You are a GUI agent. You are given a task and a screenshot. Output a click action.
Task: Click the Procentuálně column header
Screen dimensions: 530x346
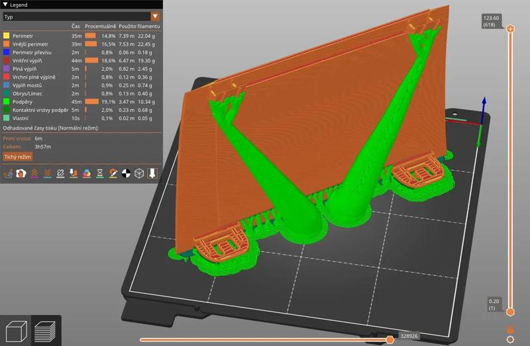pyautogui.click(x=101, y=26)
